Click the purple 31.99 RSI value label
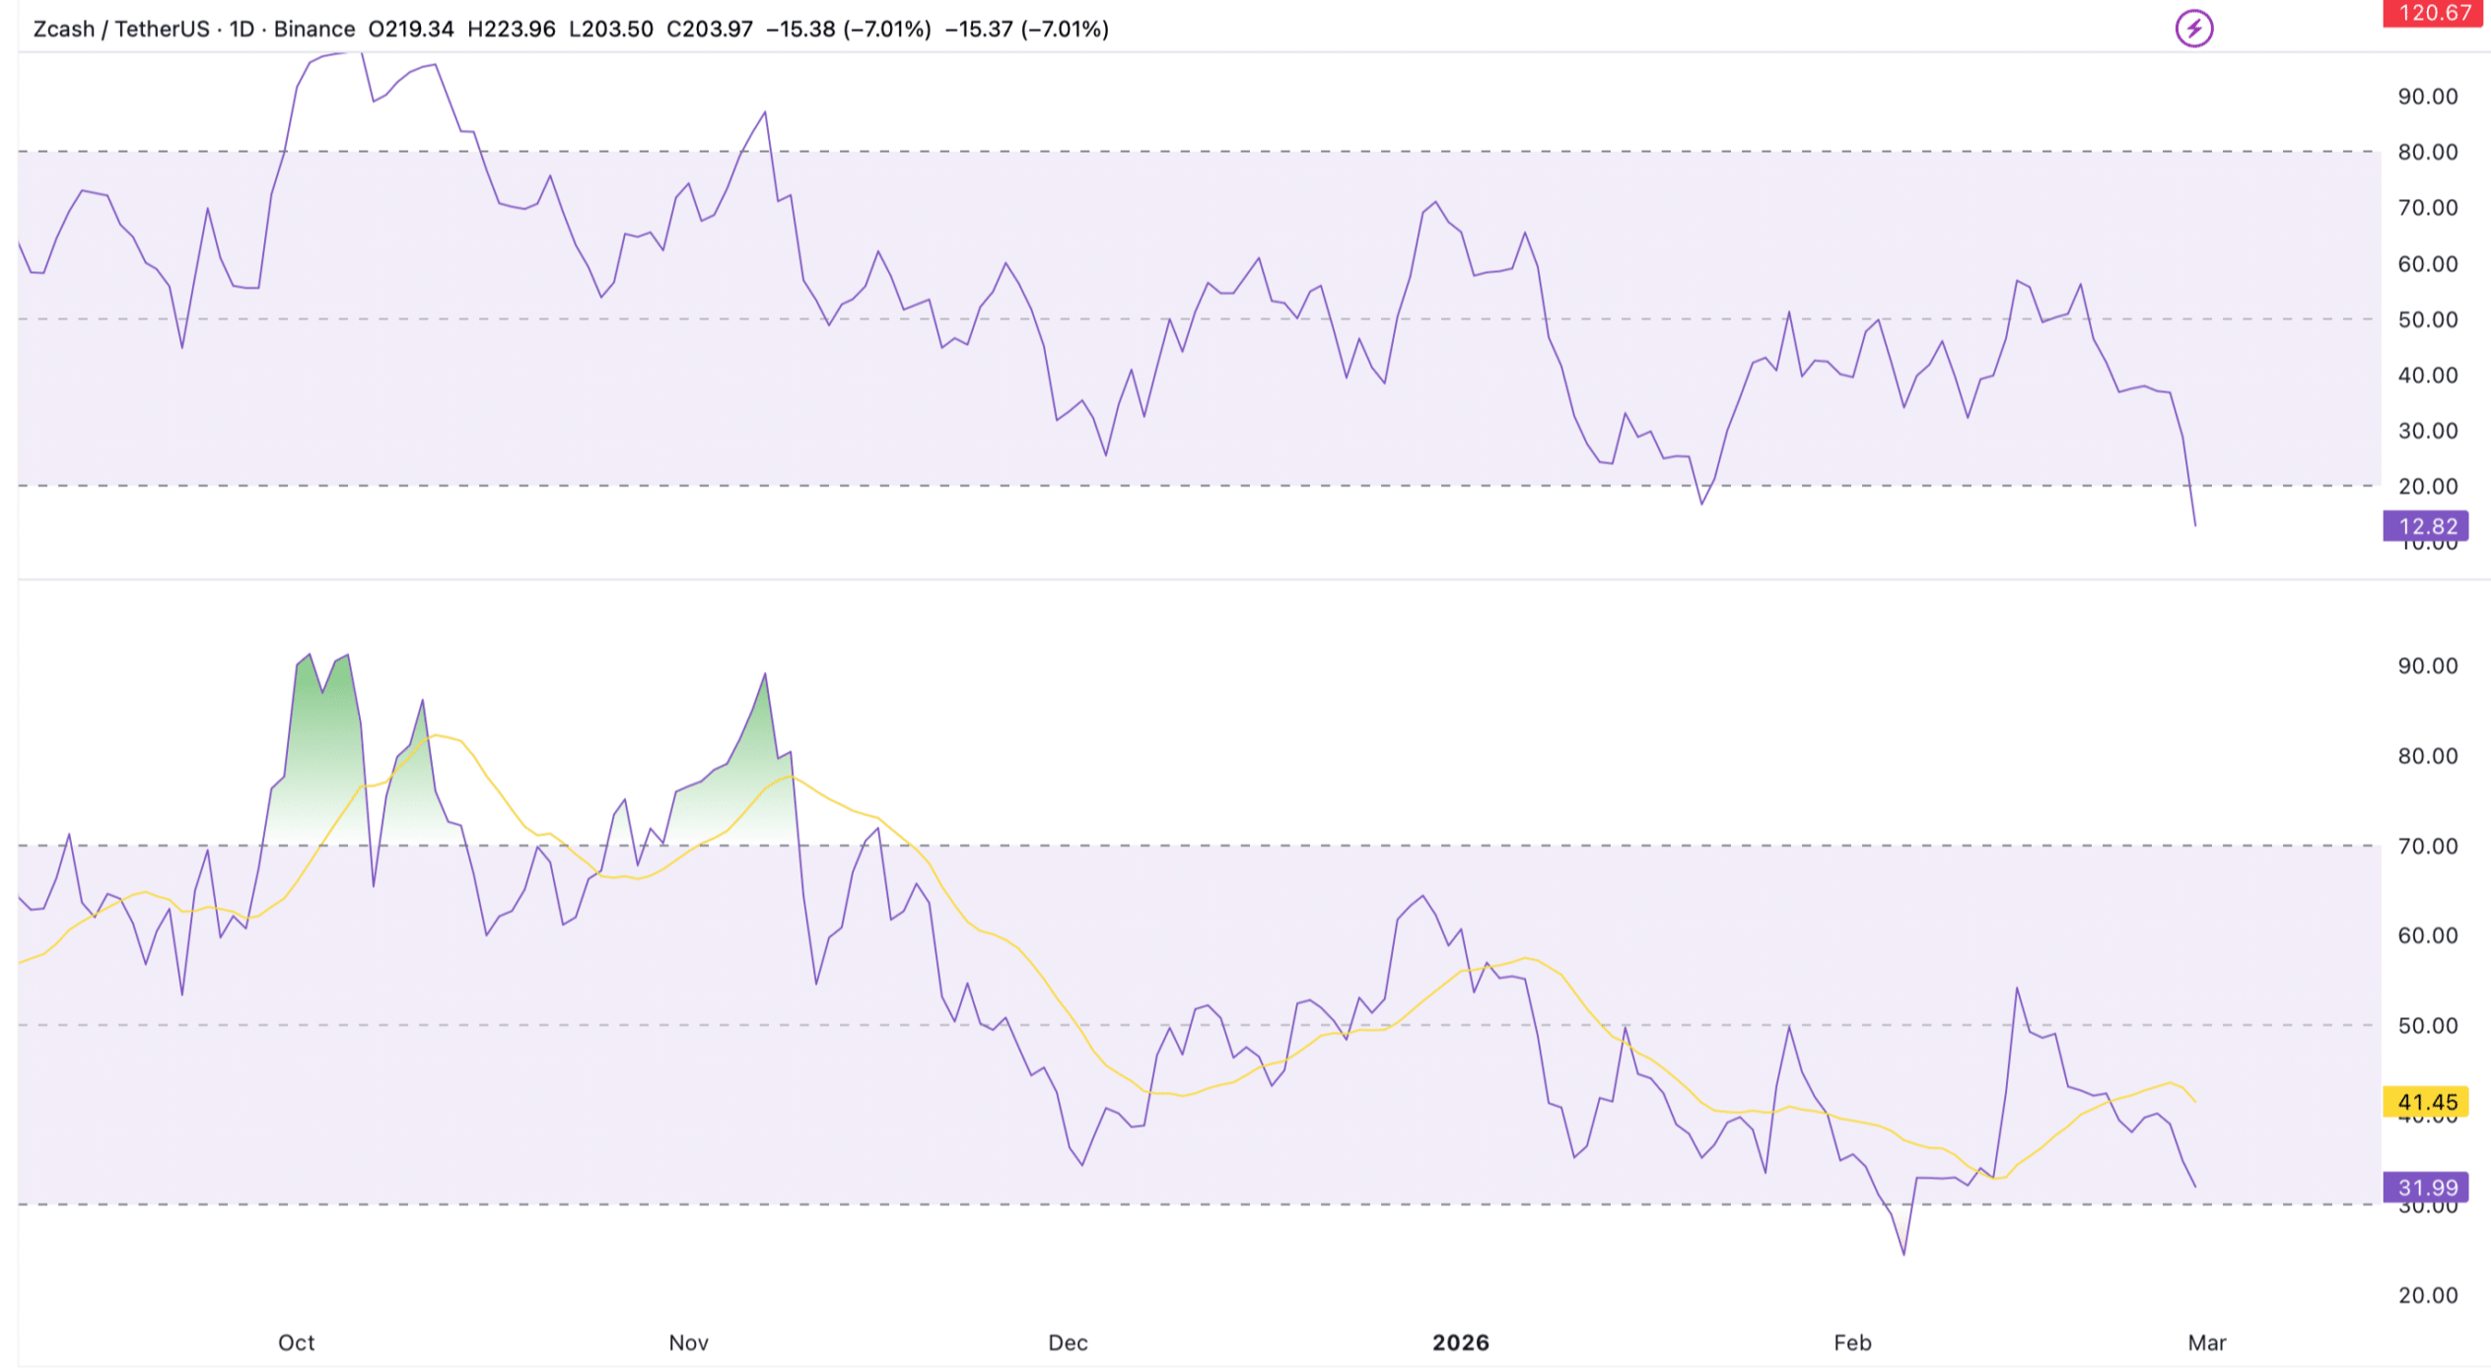The height and width of the screenshot is (1371, 2491). (x=2426, y=1188)
